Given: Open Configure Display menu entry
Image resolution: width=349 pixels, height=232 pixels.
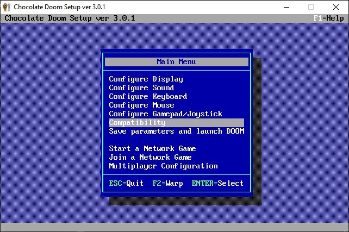Looking at the screenshot, I should click(x=146, y=79).
